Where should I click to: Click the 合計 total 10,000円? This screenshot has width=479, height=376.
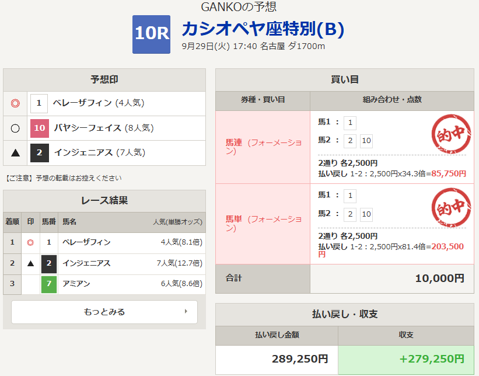439,278
